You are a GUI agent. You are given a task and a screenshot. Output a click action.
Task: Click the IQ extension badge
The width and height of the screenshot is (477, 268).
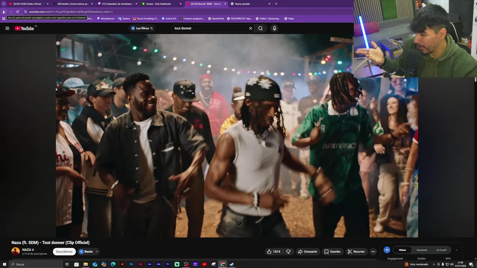[387, 250]
